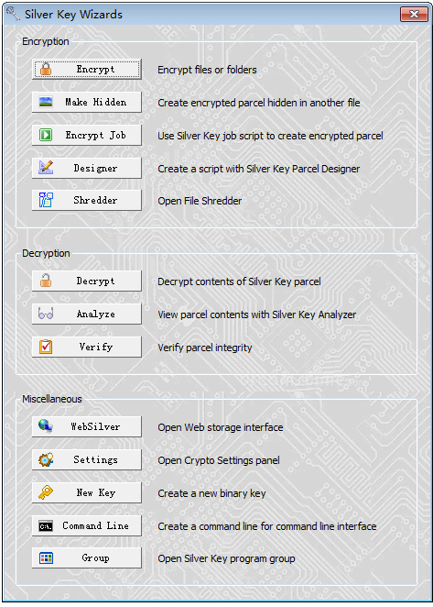The image size is (433, 607).
Task: Open the Make Hidden wizard
Action: point(87,102)
